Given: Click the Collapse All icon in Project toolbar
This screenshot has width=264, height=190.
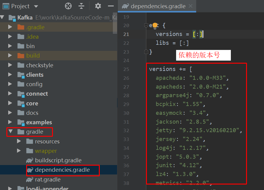Looking at the screenshot, I should click(x=81, y=6).
